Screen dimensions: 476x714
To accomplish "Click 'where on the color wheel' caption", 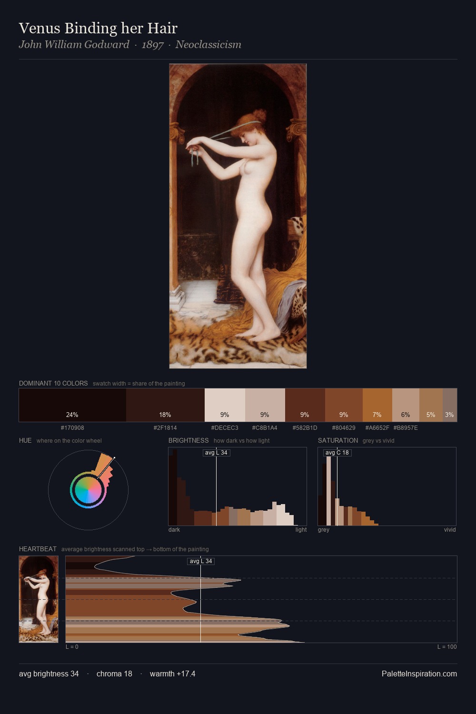I will tap(69, 441).
